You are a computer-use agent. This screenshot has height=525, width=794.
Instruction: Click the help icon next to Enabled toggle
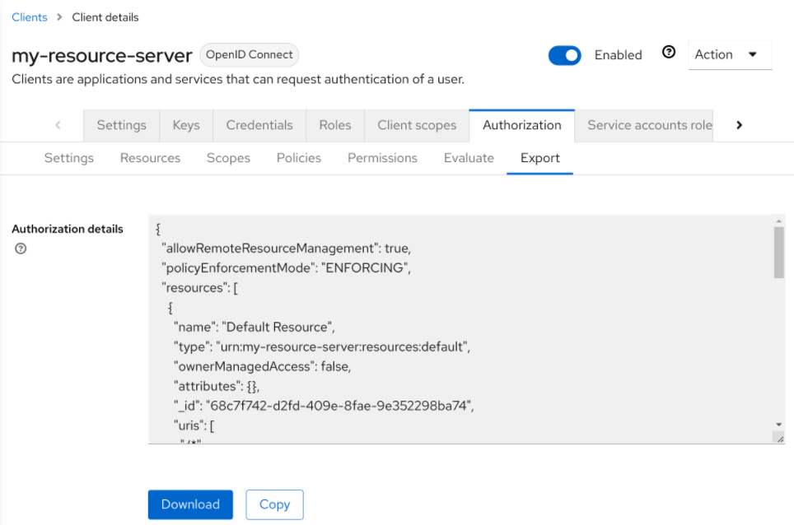(x=669, y=53)
